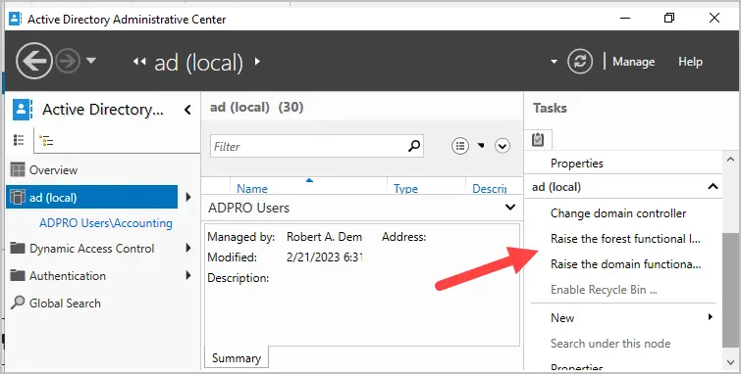Select Authentication node
This screenshot has width=741, height=374.
coord(68,276)
